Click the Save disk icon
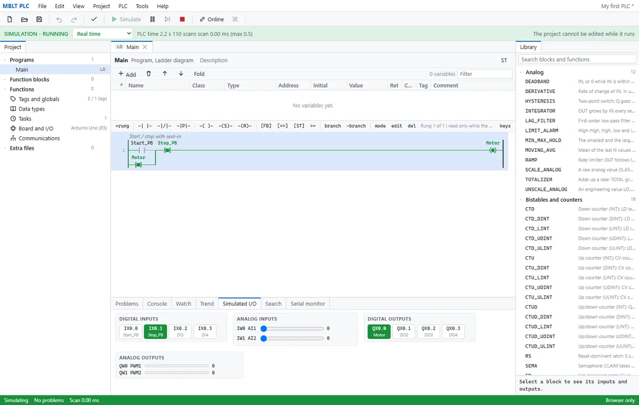639x405 pixels. pyautogui.click(x=39, y=19)
